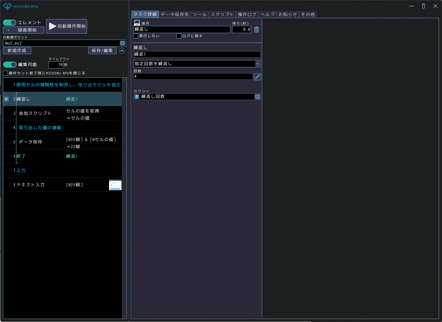Open the 自動操作セット No2_ex2 link icon

pyautogui.click(x=122, y=43)
